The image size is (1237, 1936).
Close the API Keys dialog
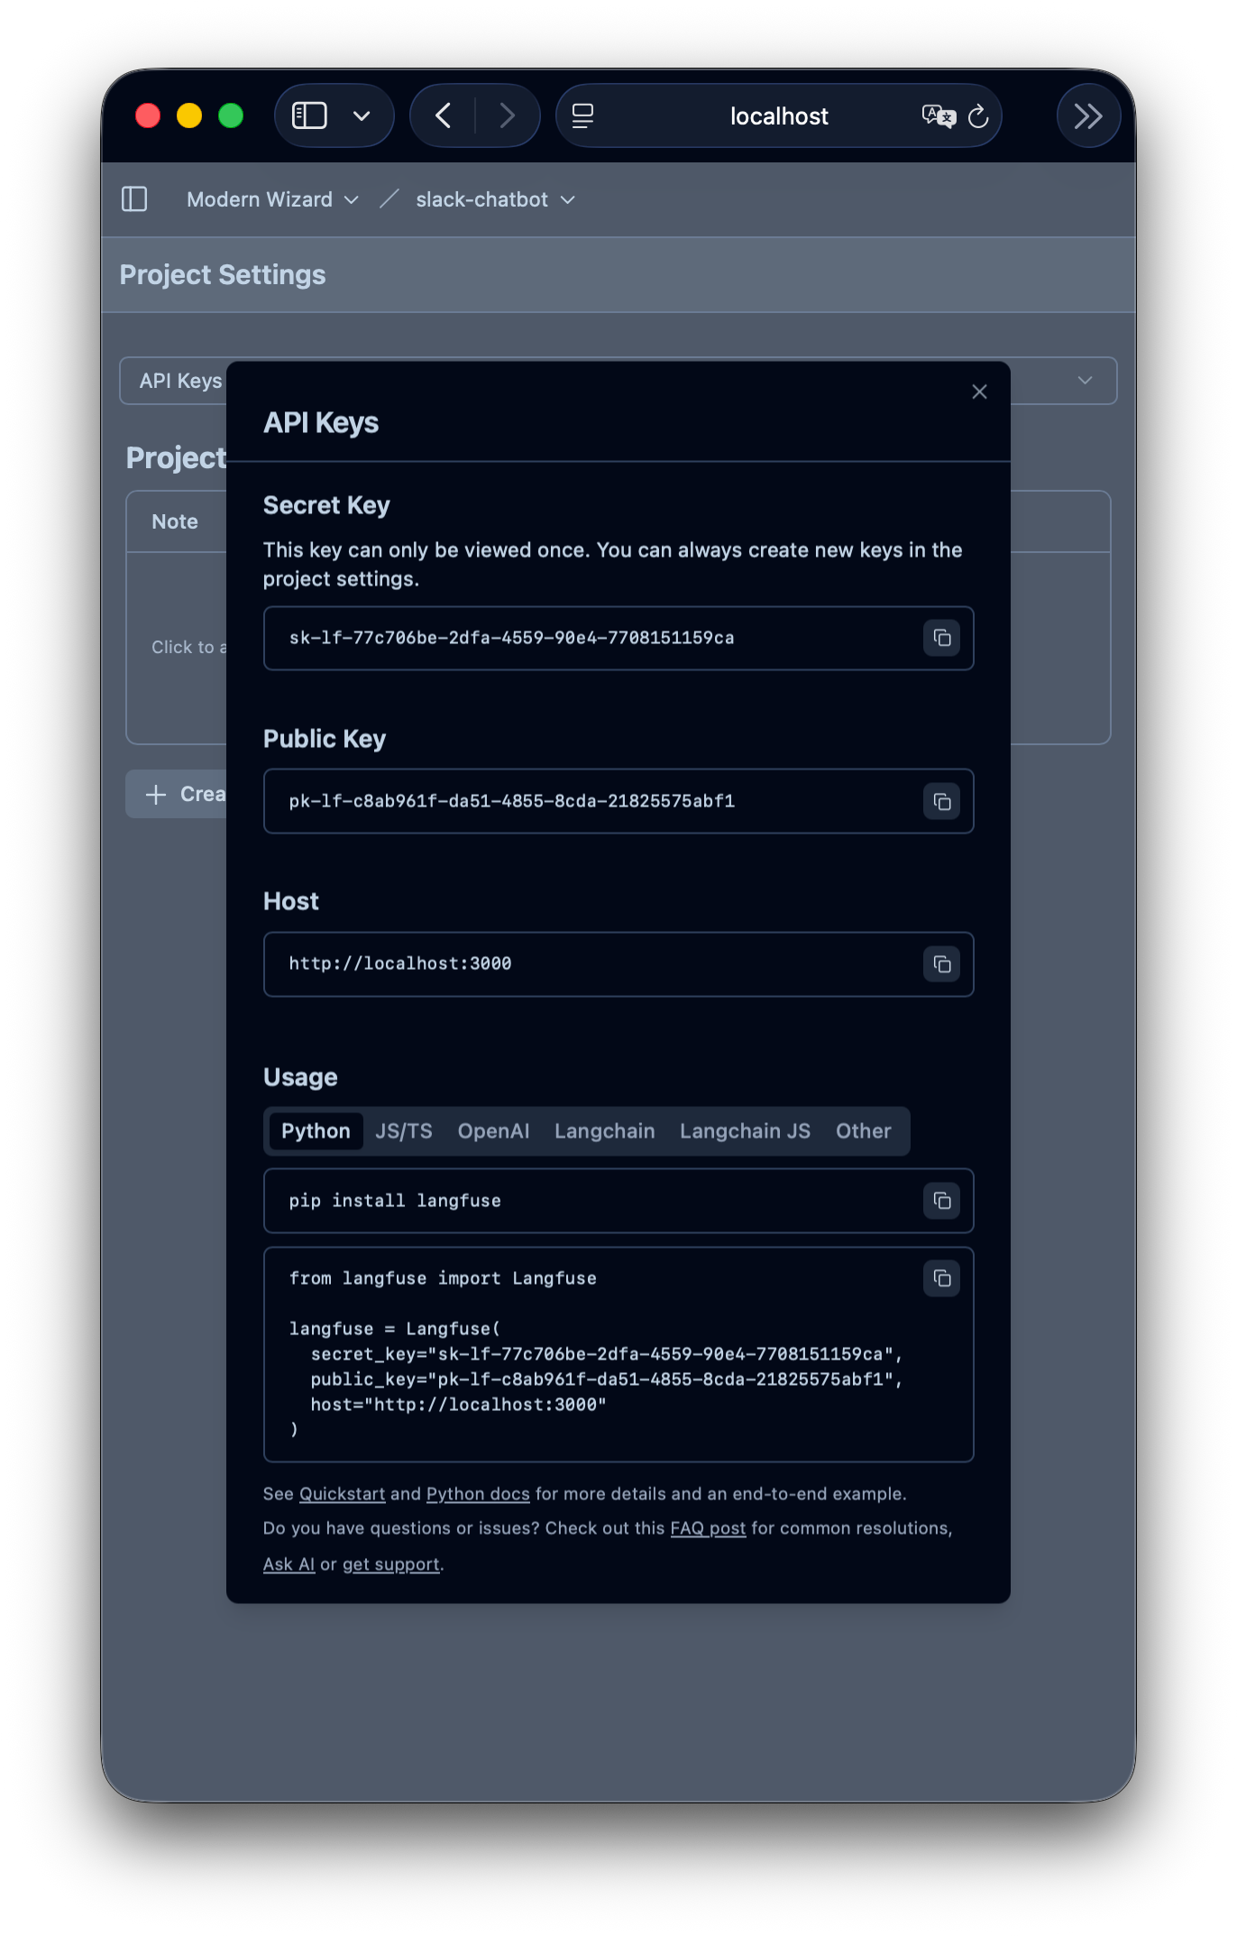(979, 392)
